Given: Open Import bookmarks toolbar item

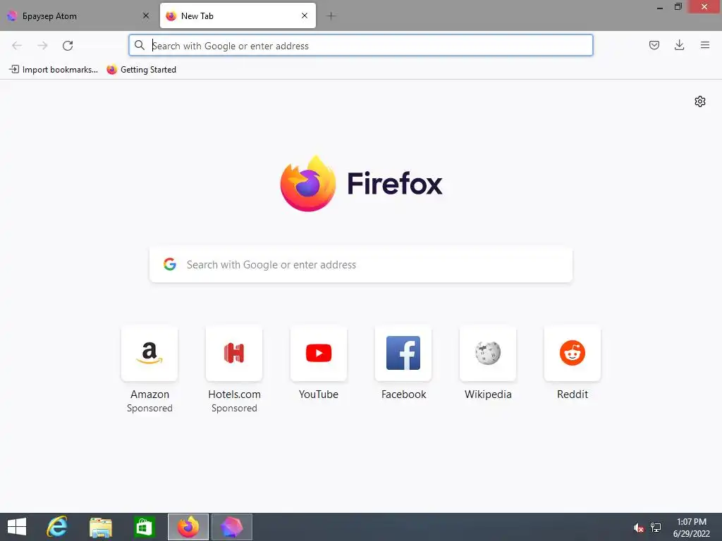Looking at the screenshot, I should [x=54, y=70].
